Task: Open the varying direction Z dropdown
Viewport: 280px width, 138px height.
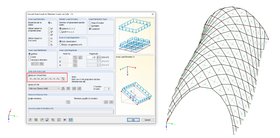Action: (x=35, y=64)
